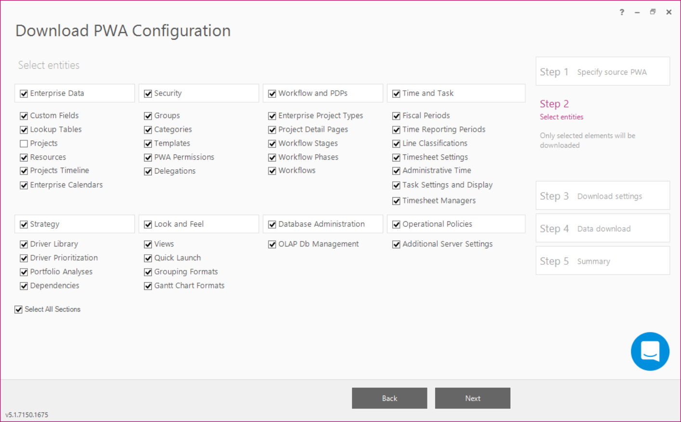Uncheck Line Classifications
Viewport: 681px width, 422px height.
pos(396,144)
